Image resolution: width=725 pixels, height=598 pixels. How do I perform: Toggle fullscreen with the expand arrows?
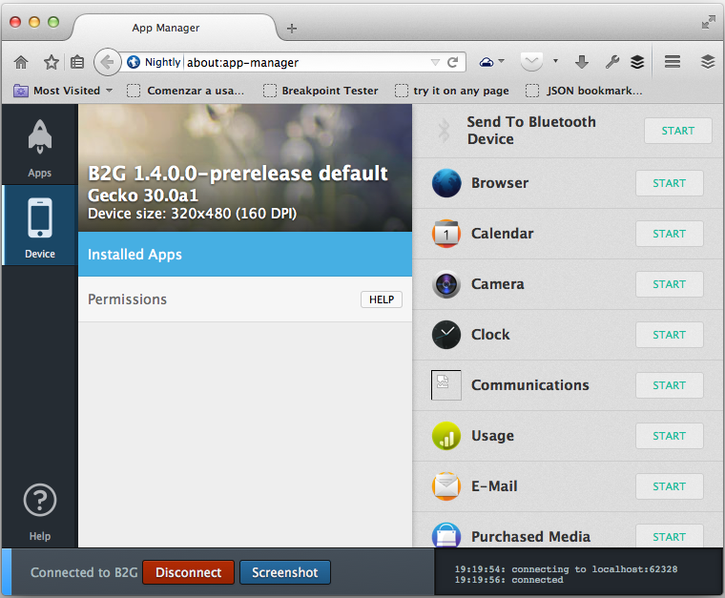709,22
